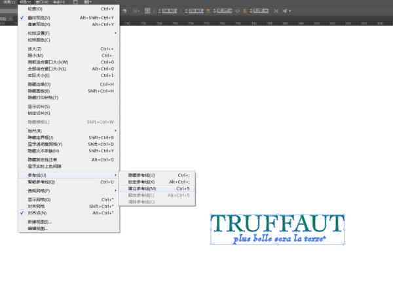Screen dimensions: 393x302
Task: Click 显示网格(G) show grid
Action: 69,199
